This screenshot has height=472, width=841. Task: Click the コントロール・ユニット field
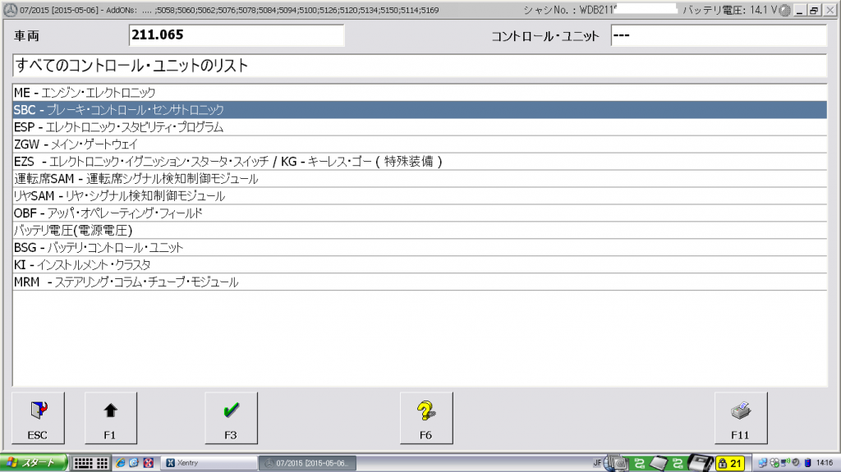(x=719, y=35)
